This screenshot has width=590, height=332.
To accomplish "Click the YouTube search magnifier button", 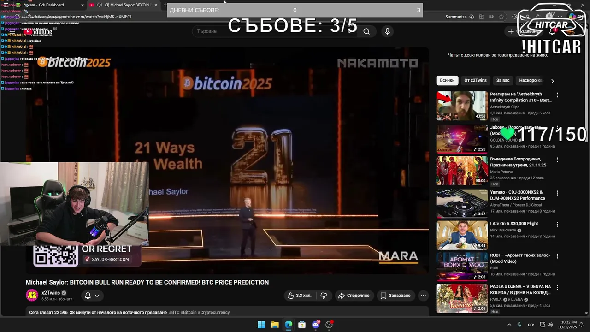I will coord(366,31).
